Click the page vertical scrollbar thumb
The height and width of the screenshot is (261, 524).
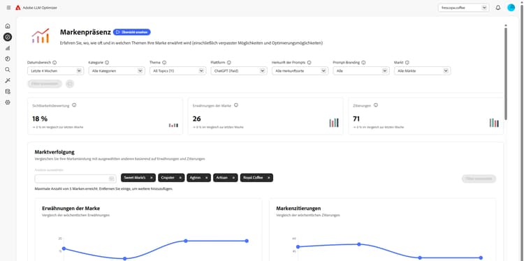coord(506,73)
